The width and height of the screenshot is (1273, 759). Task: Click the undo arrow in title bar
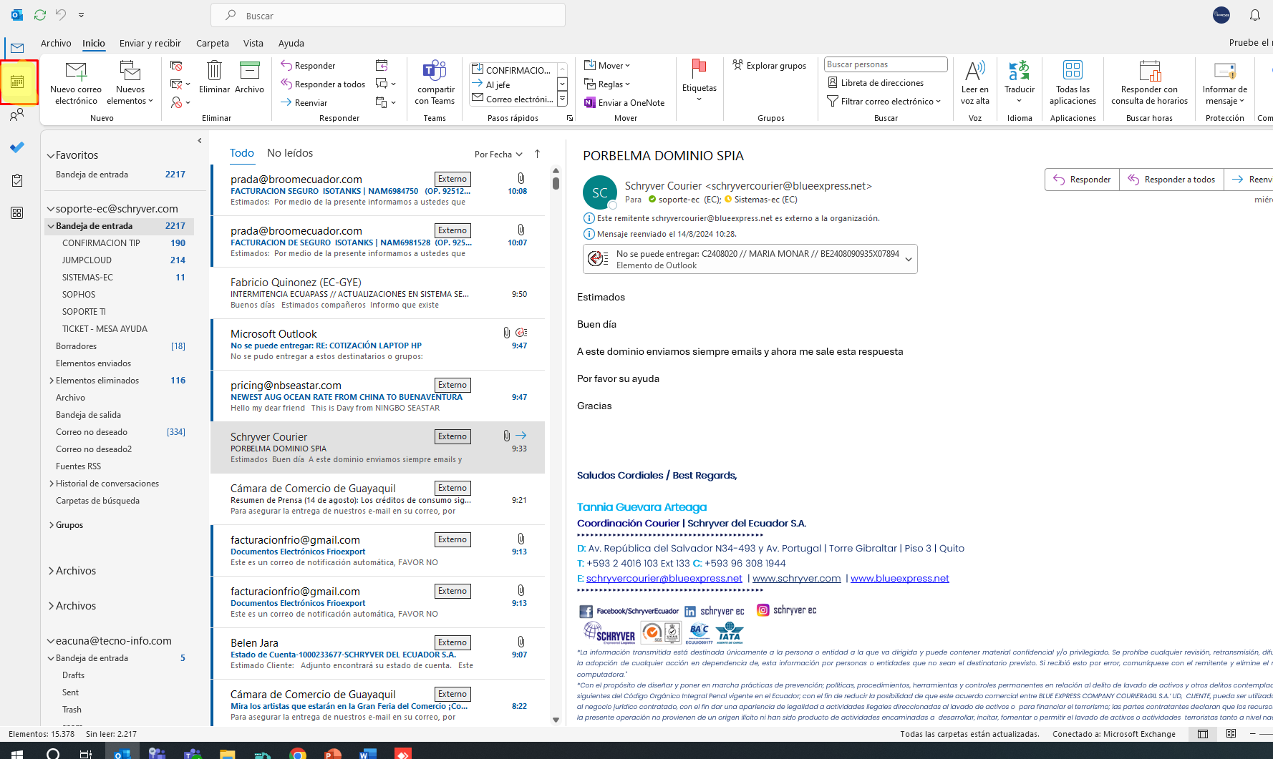tap(61, 15)
